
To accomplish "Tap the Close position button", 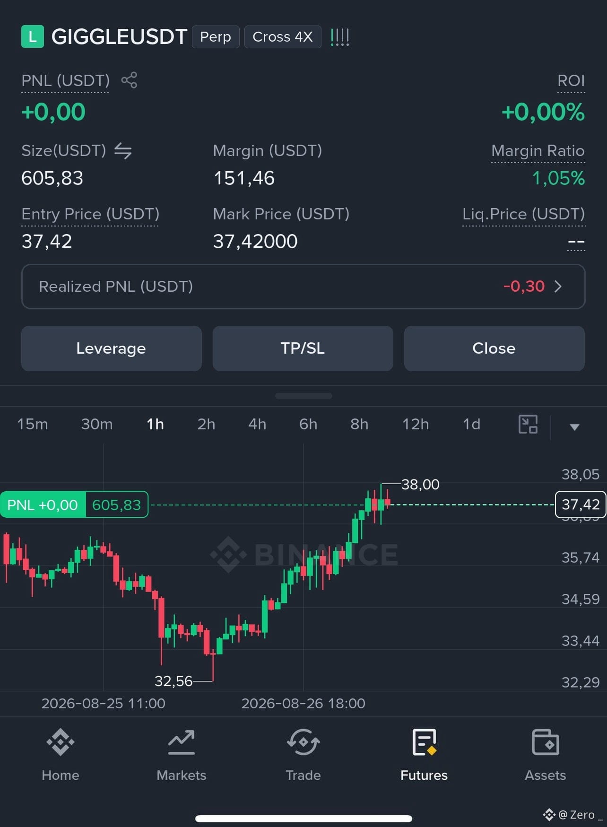I will 494,348.
